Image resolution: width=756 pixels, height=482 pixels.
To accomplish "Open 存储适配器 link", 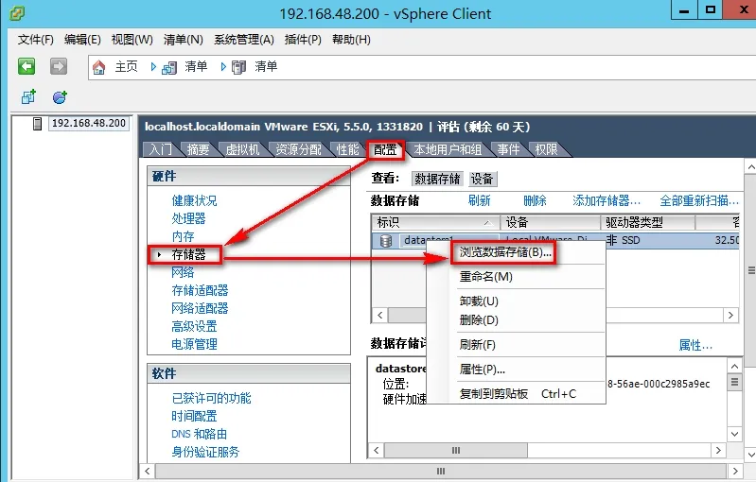I will click(x=200, y=290).
